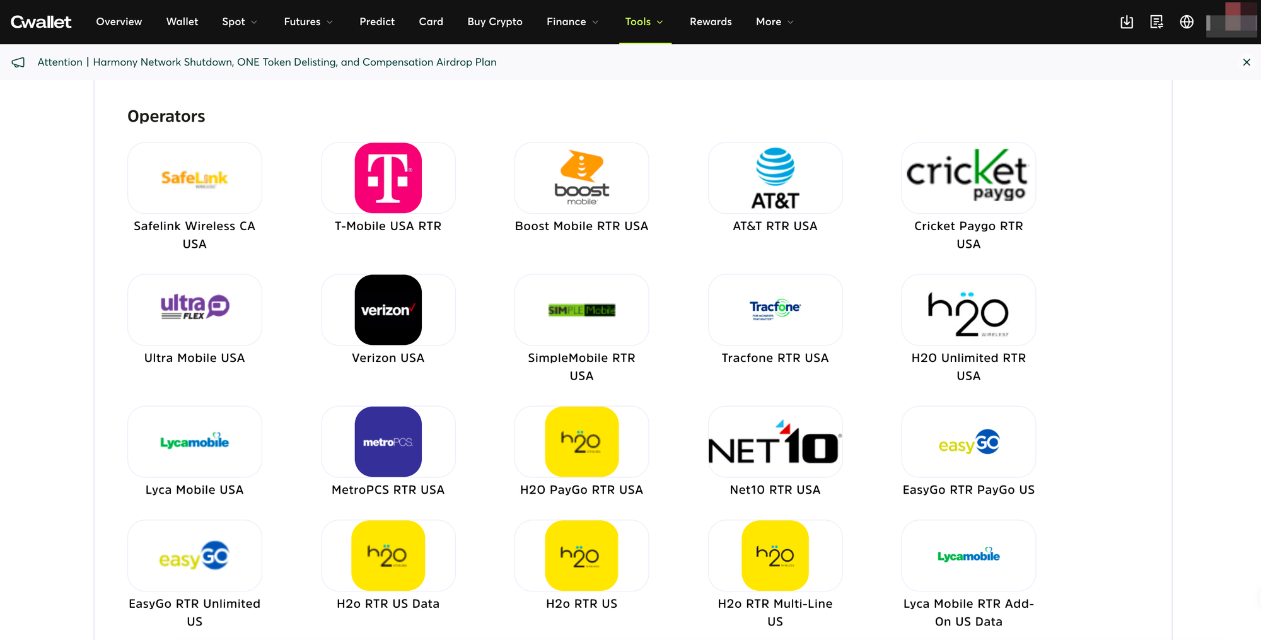Go to the Rewards menu item
Screen dimensions: 1261x640
[711, 22]
